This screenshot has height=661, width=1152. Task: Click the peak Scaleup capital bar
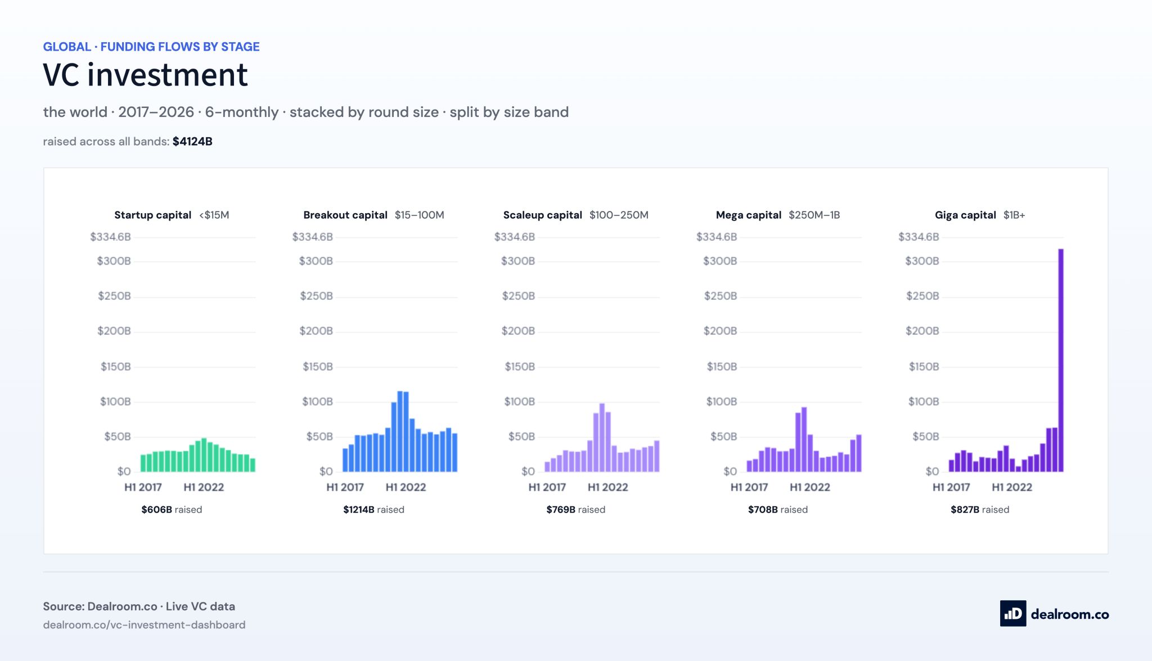602,437
